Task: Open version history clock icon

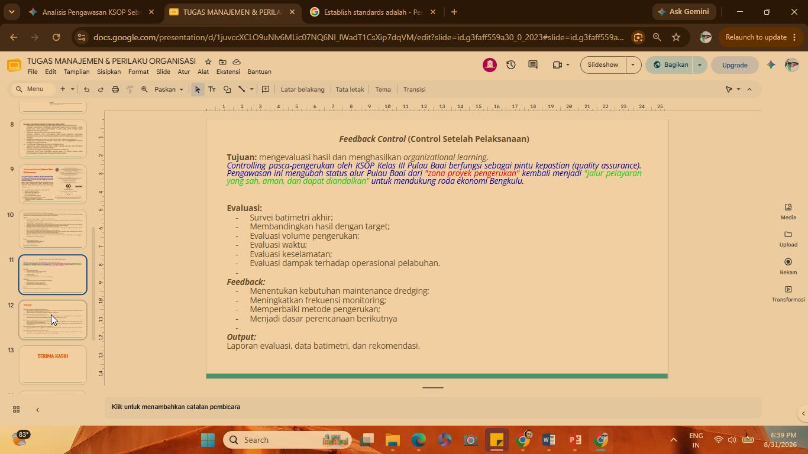Action: tap(511, 64)
